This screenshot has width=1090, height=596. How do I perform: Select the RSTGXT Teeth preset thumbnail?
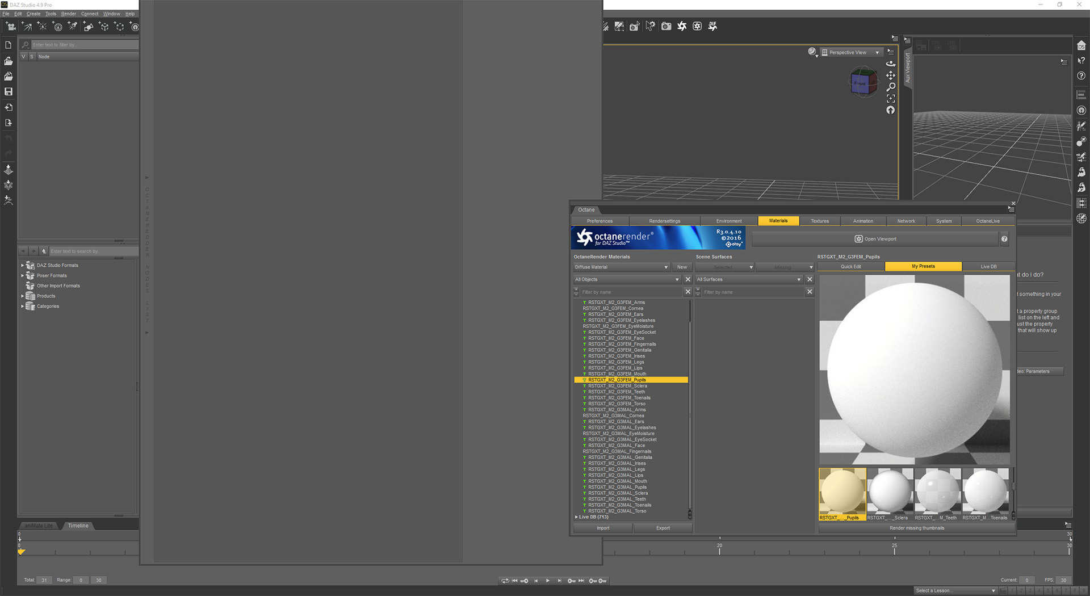938,494
